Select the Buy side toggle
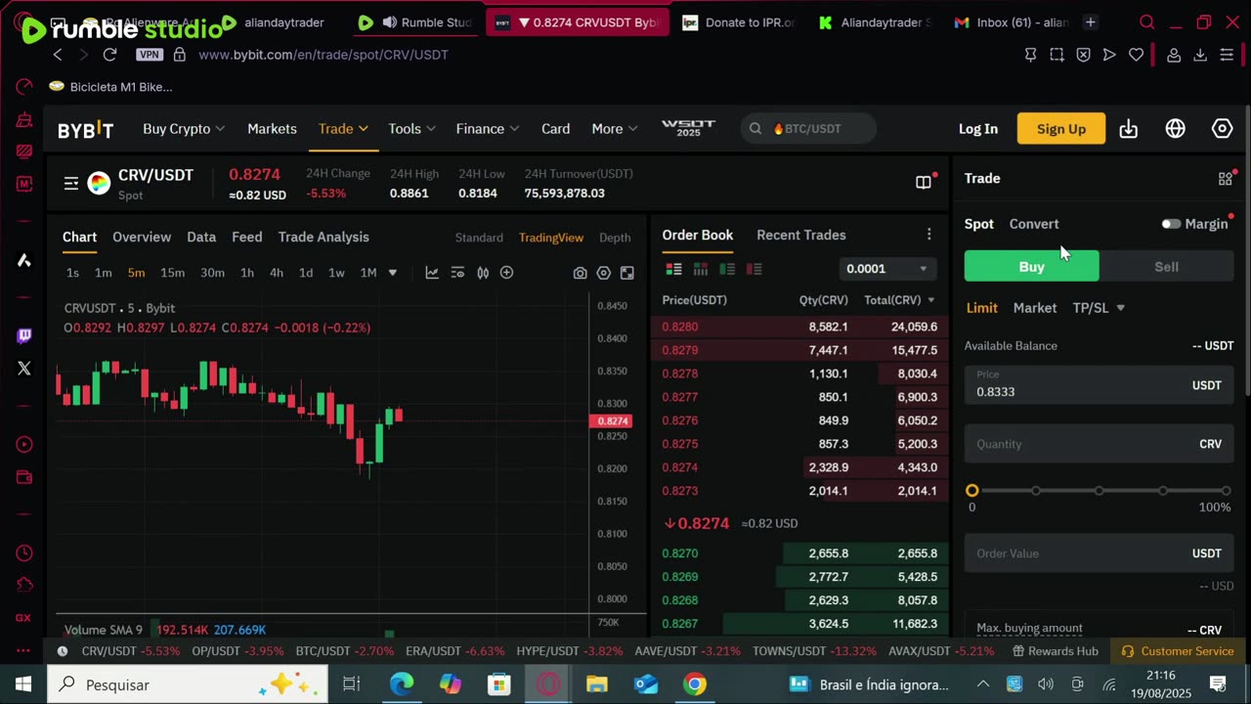 [1032, 267]
